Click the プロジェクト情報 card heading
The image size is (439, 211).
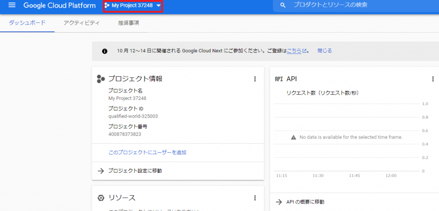click(x=135, y=79)
